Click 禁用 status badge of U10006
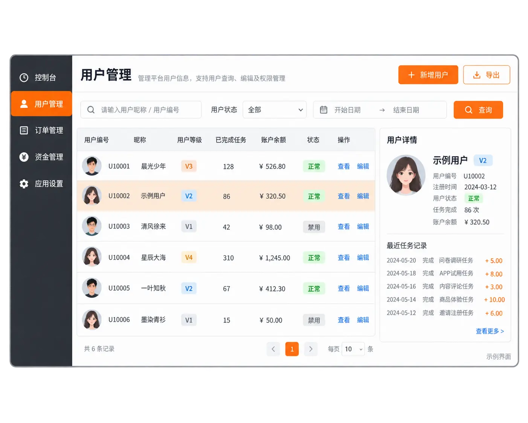Viewport: 528px width, 423px height. click(x=314, y=320)
